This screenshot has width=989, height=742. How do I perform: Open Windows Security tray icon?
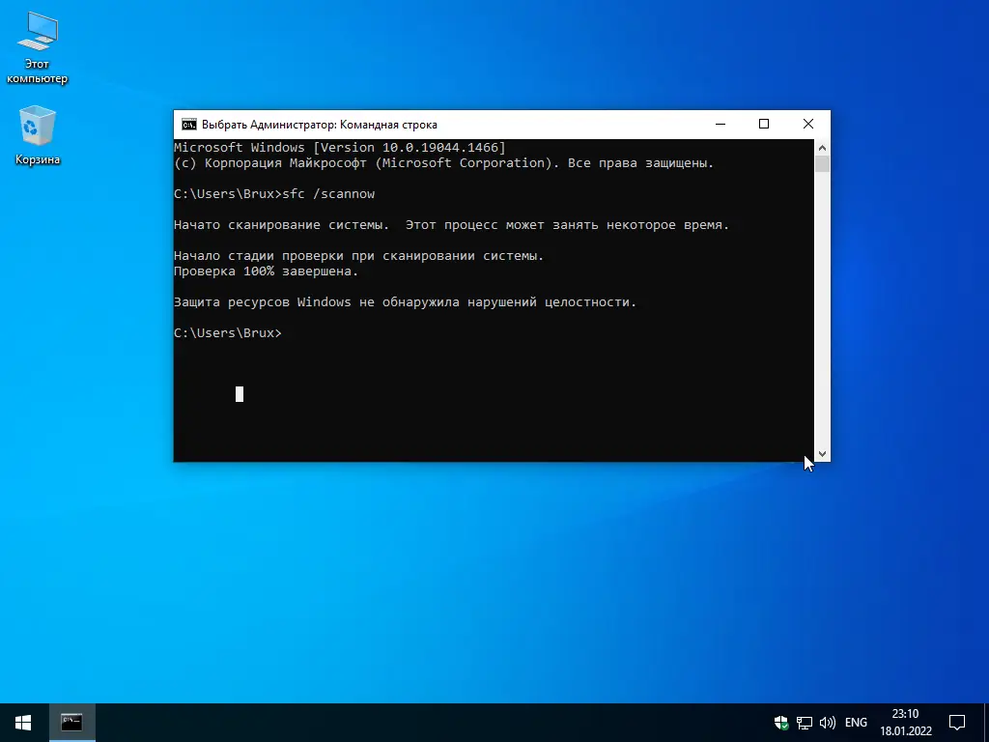(x=780, y=723)
